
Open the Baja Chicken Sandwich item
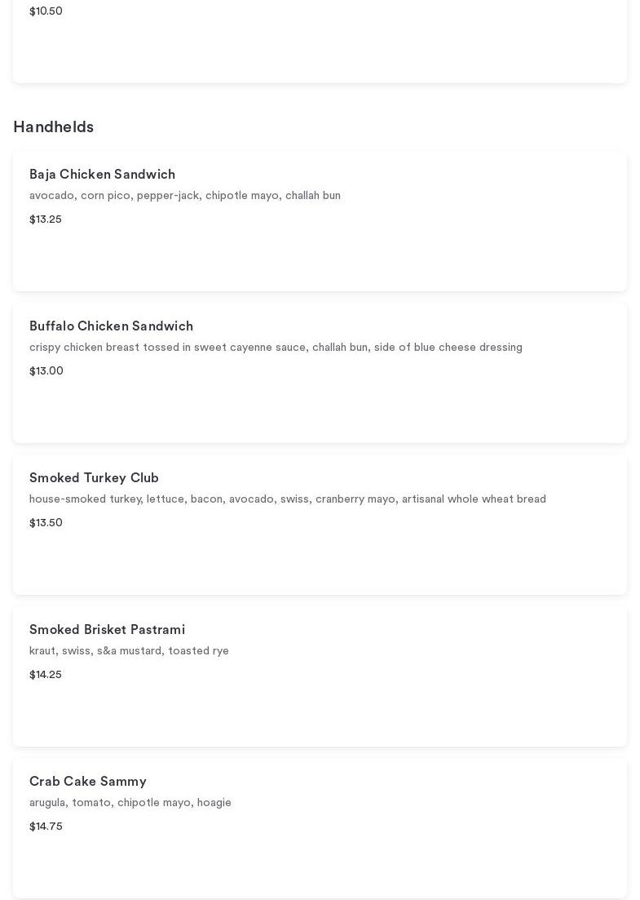click(x=103, y=175)
